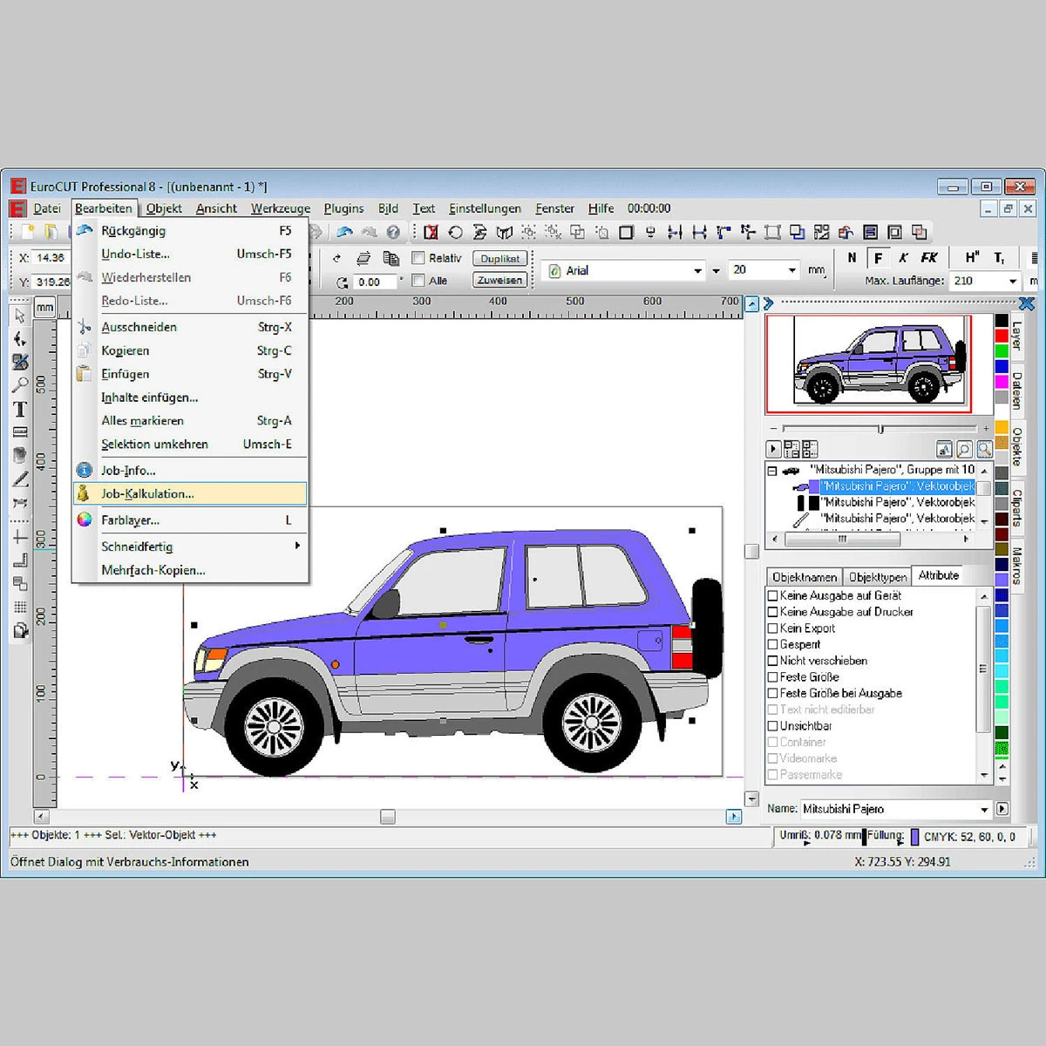Click the Pajero preview thumbnail

click(868, 363)
